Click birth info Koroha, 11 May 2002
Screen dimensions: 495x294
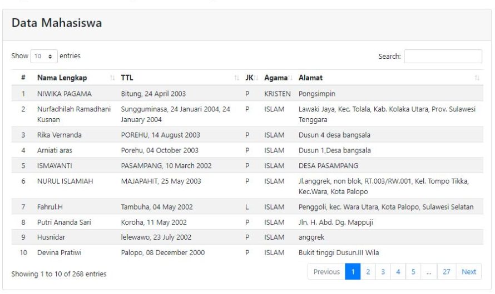154,222
